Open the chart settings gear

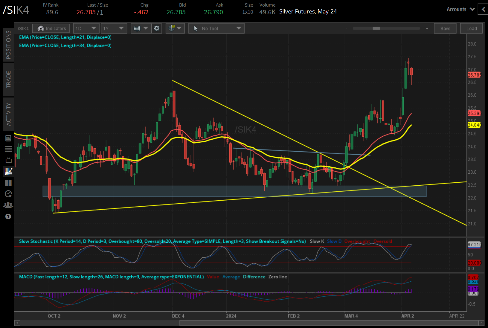coord(157,28)
